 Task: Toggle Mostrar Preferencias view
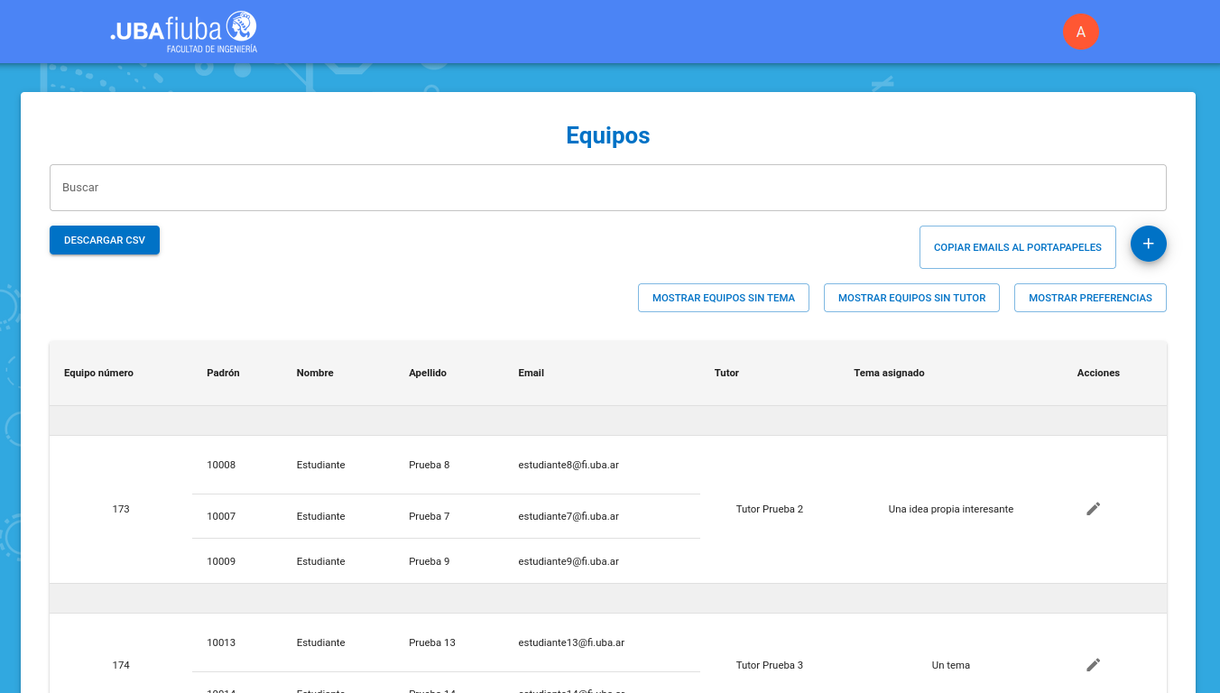coord(1090,298)
